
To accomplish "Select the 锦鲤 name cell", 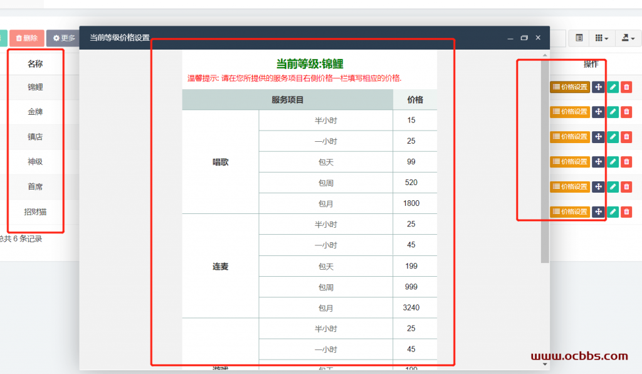I will pyautogui.click(x=35, y=87).
